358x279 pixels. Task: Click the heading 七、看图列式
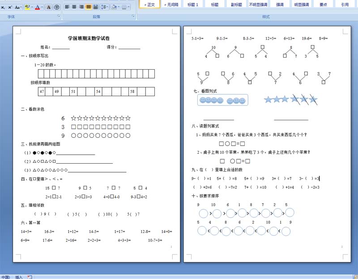point(205,91)
